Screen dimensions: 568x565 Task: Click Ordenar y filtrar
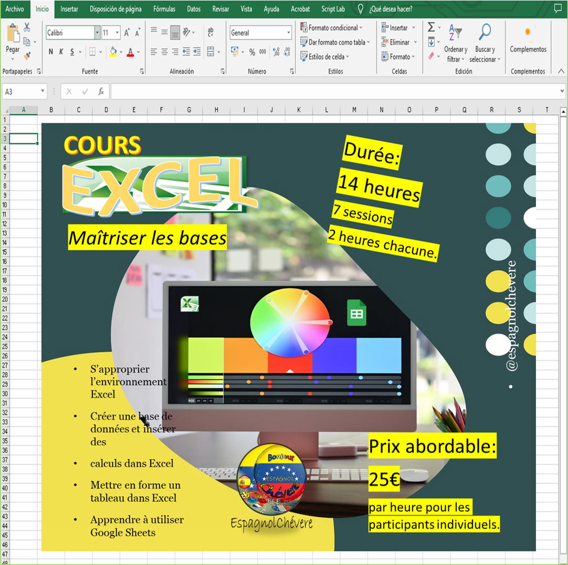455,43
